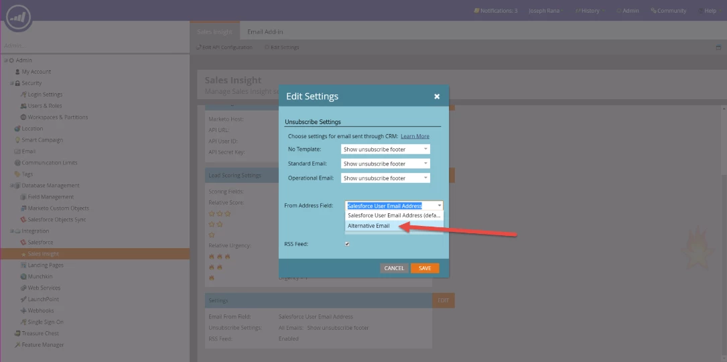Screen dimensions: 727x362
Task: Click the Login Settings icon
Action: tap(23, 95)
